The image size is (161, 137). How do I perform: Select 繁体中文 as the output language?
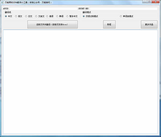click(72, 16)
